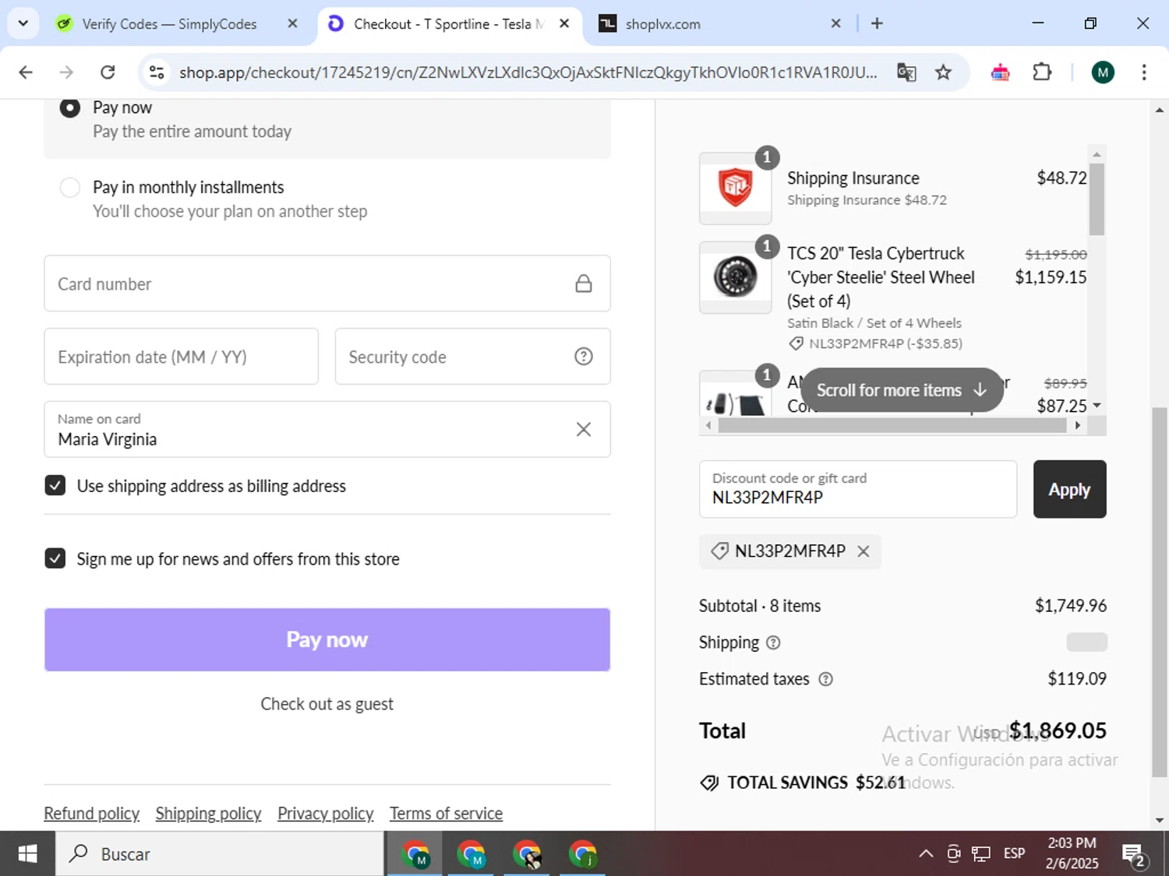This screenshot has height=876, width=1169.
Task: Choose Check out as guest
Action: pyautogui.click(x=327, y=704)
